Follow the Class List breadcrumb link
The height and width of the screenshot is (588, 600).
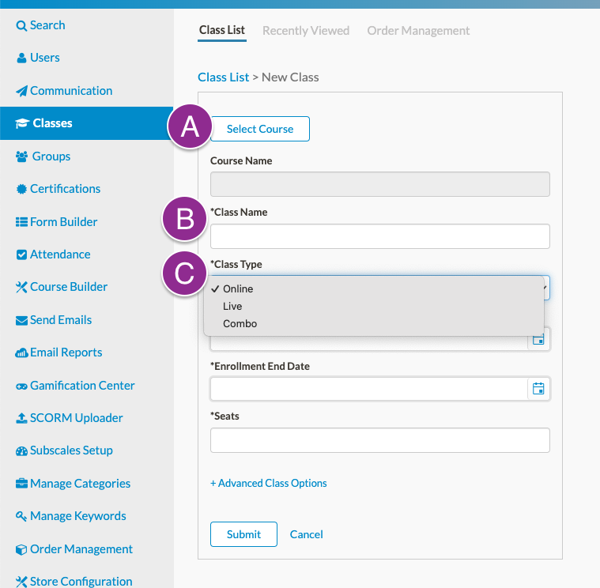(224, 77)
